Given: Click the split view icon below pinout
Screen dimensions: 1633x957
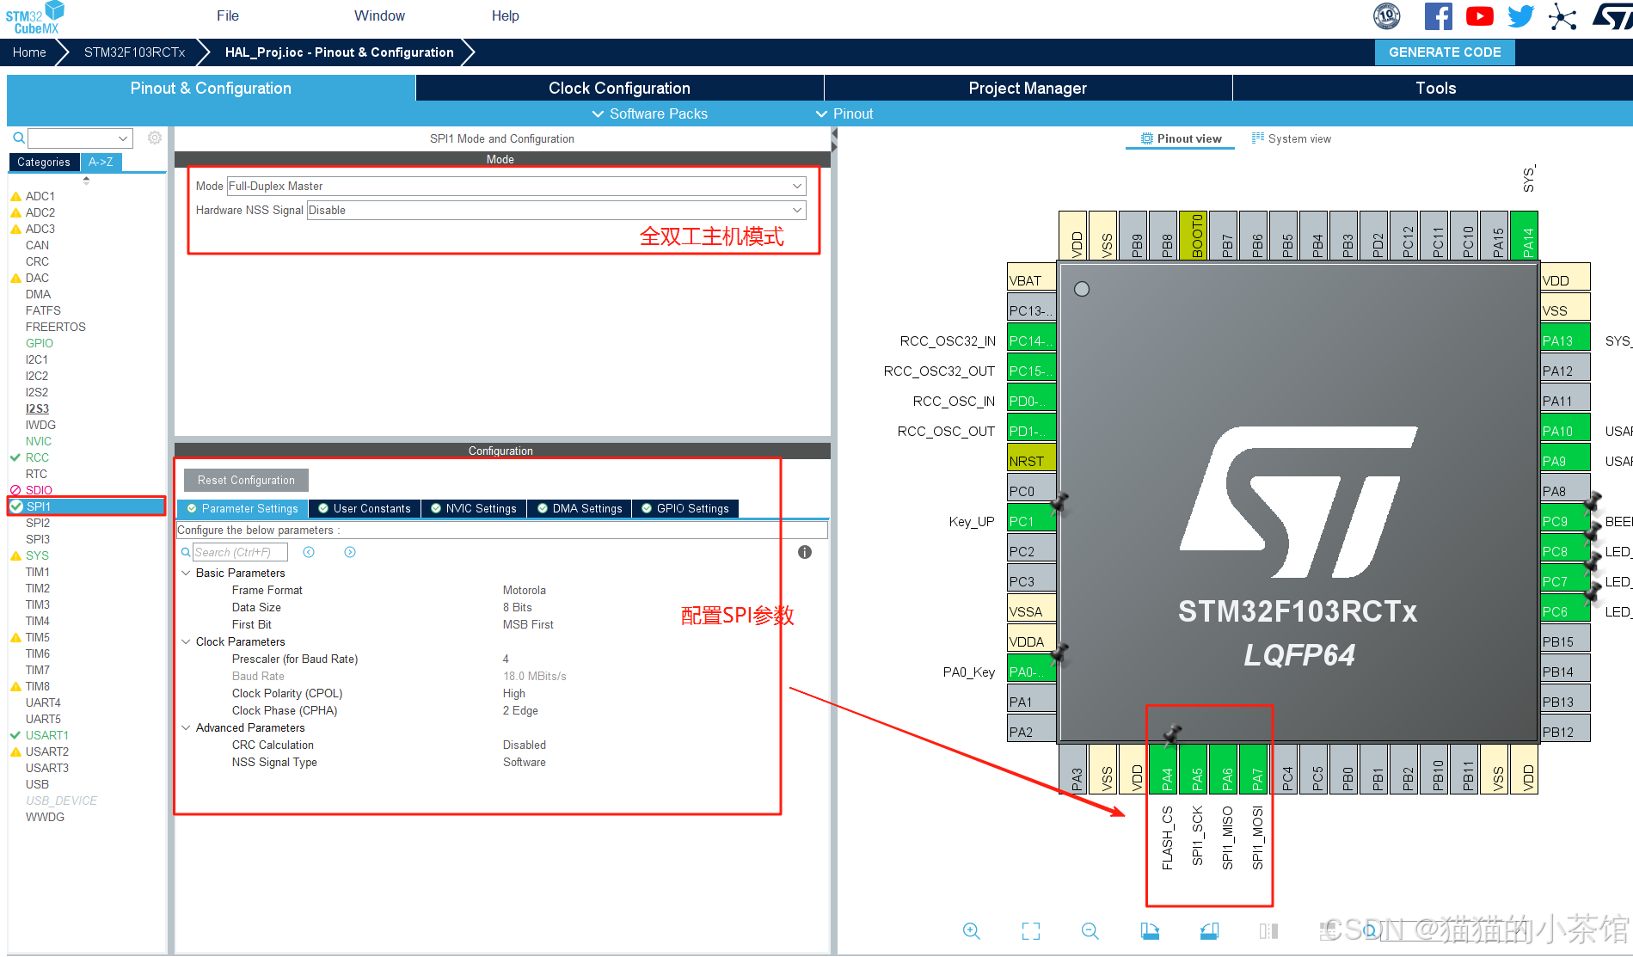Looking at the screenshot, I should tap(1268, 931).
